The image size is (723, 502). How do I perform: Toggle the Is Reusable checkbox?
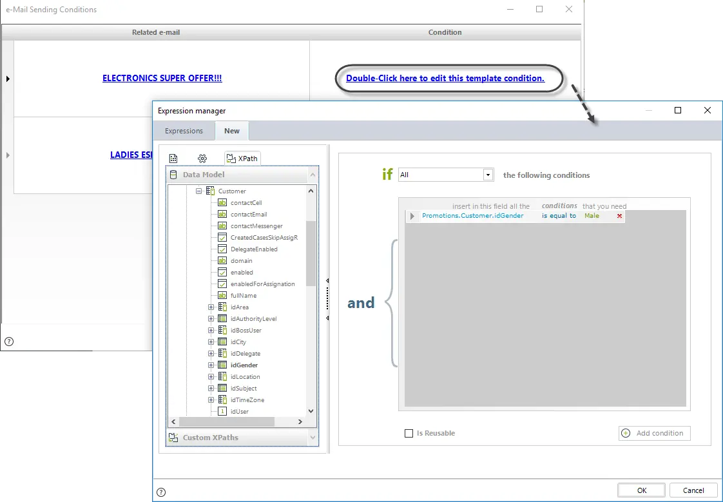[409, 433]
